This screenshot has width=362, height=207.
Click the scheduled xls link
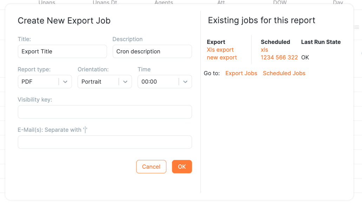tap(264, 50)
